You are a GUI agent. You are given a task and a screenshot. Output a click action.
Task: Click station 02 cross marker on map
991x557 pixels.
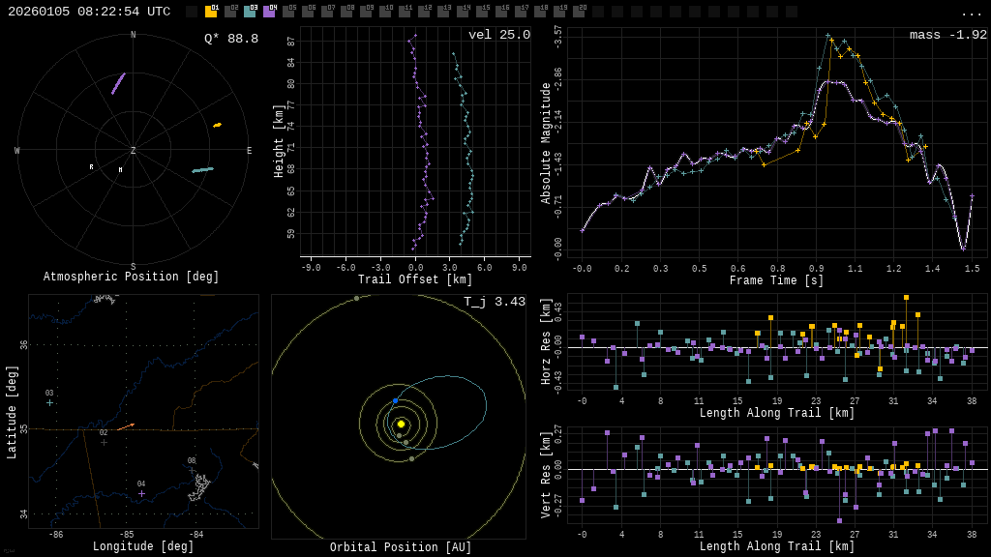click(104, 442)
